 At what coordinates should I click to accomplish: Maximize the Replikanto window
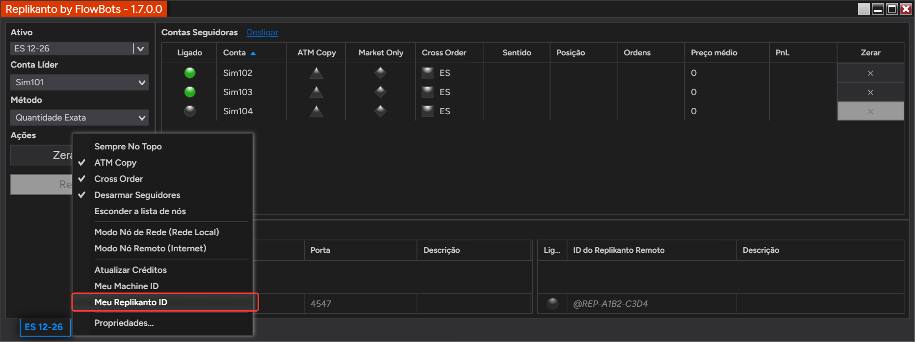coord(892,9)
